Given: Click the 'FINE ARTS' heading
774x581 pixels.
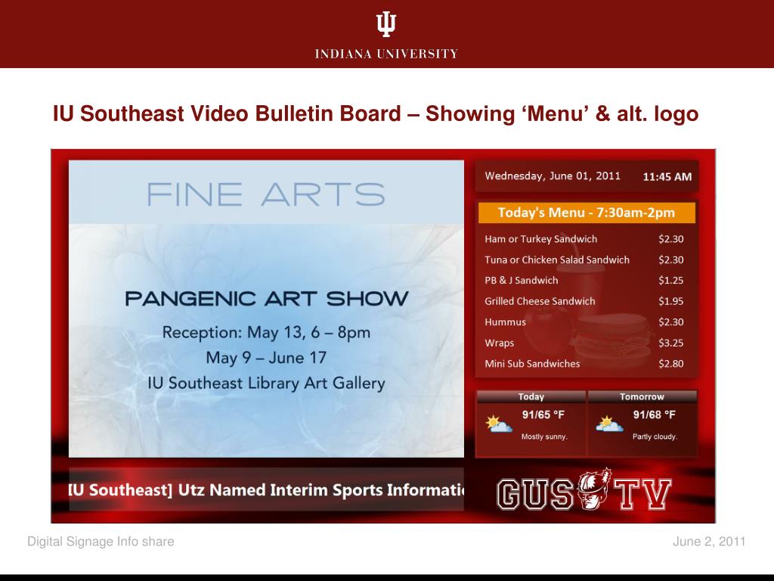Looking at the screenshot, I should tap(265, 194).
